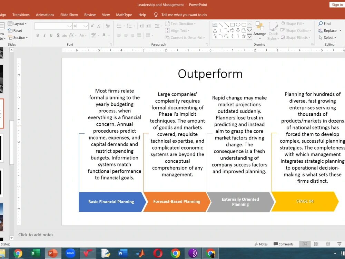
Task: Select the Arrow line shape
Action: click(226, 25)
